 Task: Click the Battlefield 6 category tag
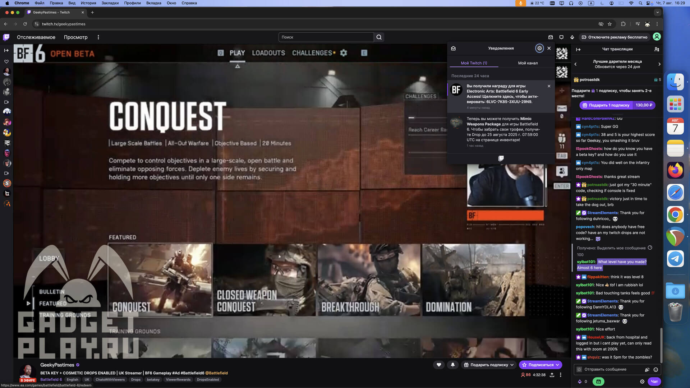pyautogui.click(x=51, y=379)
